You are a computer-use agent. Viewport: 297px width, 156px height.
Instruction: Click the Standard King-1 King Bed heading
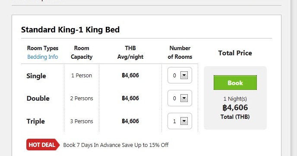70,30
